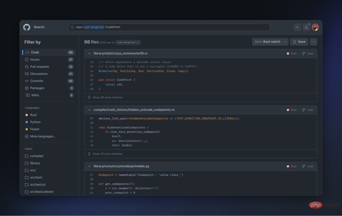
Task: Select the Issues filter
Action: pyautogui.click(x=49, y=59)
